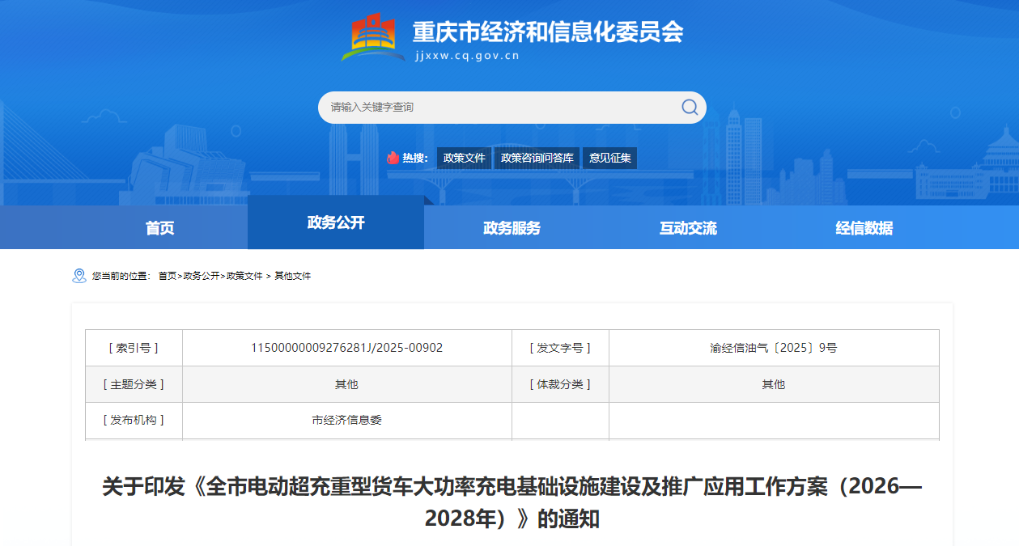Click the 重庆市经济和信息化委员会 site title
Image resolution: width=1019 pixels, height=546 pixels.
(x=548, y=32)
